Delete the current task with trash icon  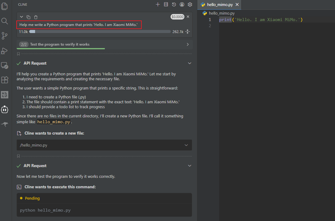pos(36,17)
